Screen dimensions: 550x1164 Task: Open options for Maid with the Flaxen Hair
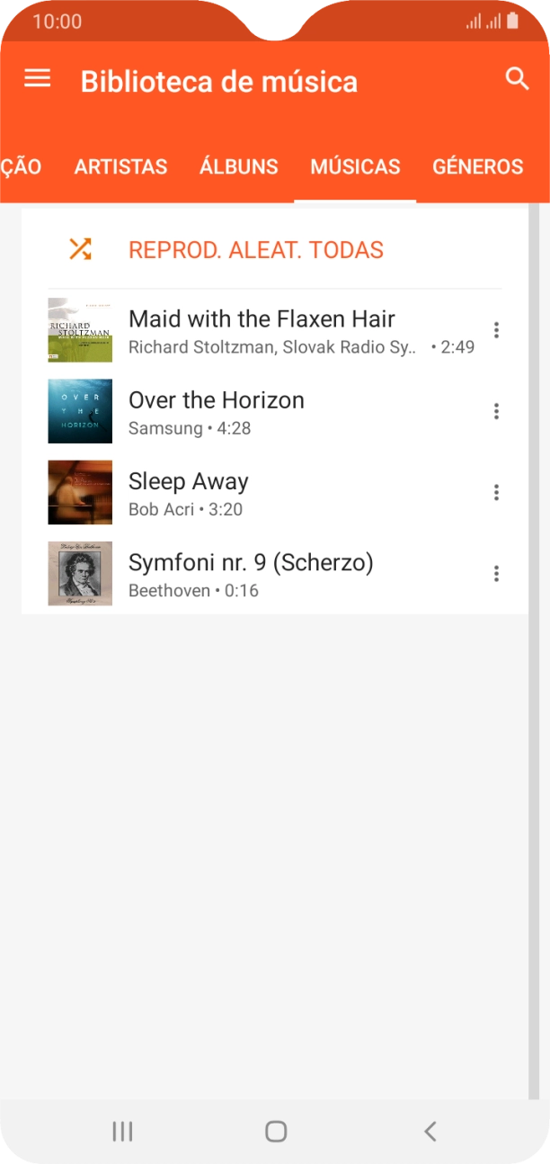(x=496, y=330)
